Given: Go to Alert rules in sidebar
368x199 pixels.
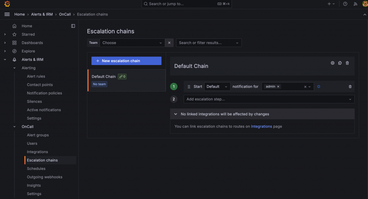Looking at the screenshot, I should pyautogui.click(x=36, y=76).
